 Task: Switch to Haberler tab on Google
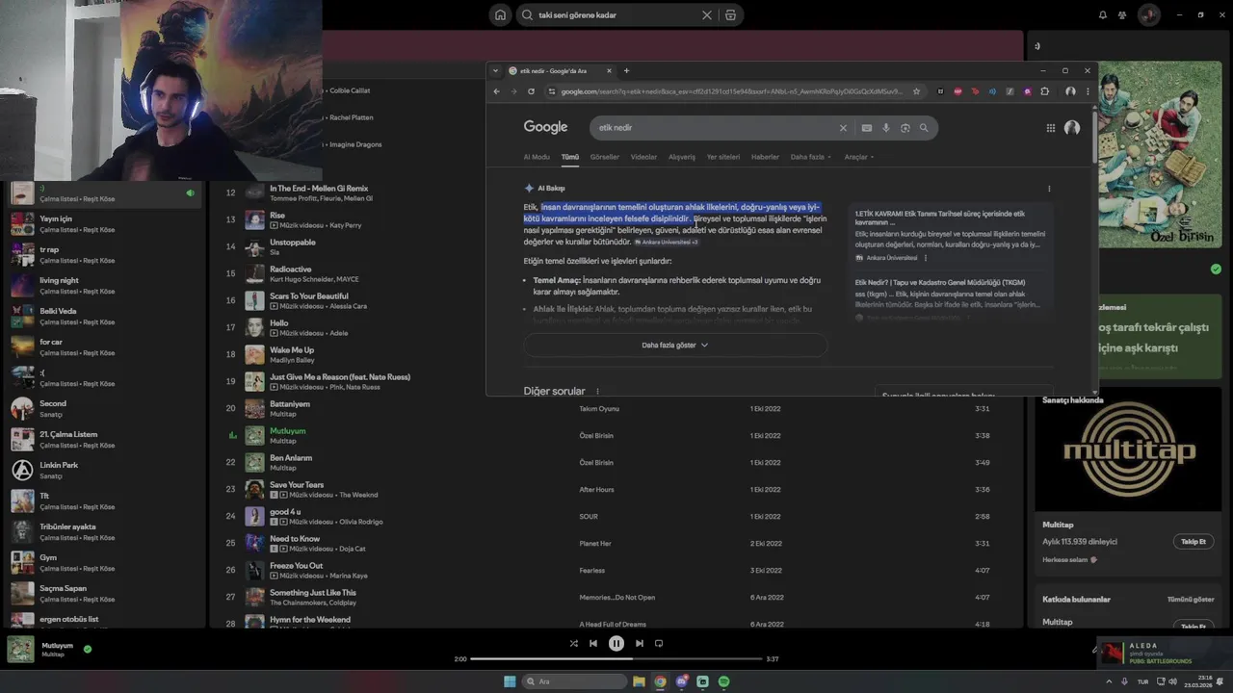click(x=765, y=157)
